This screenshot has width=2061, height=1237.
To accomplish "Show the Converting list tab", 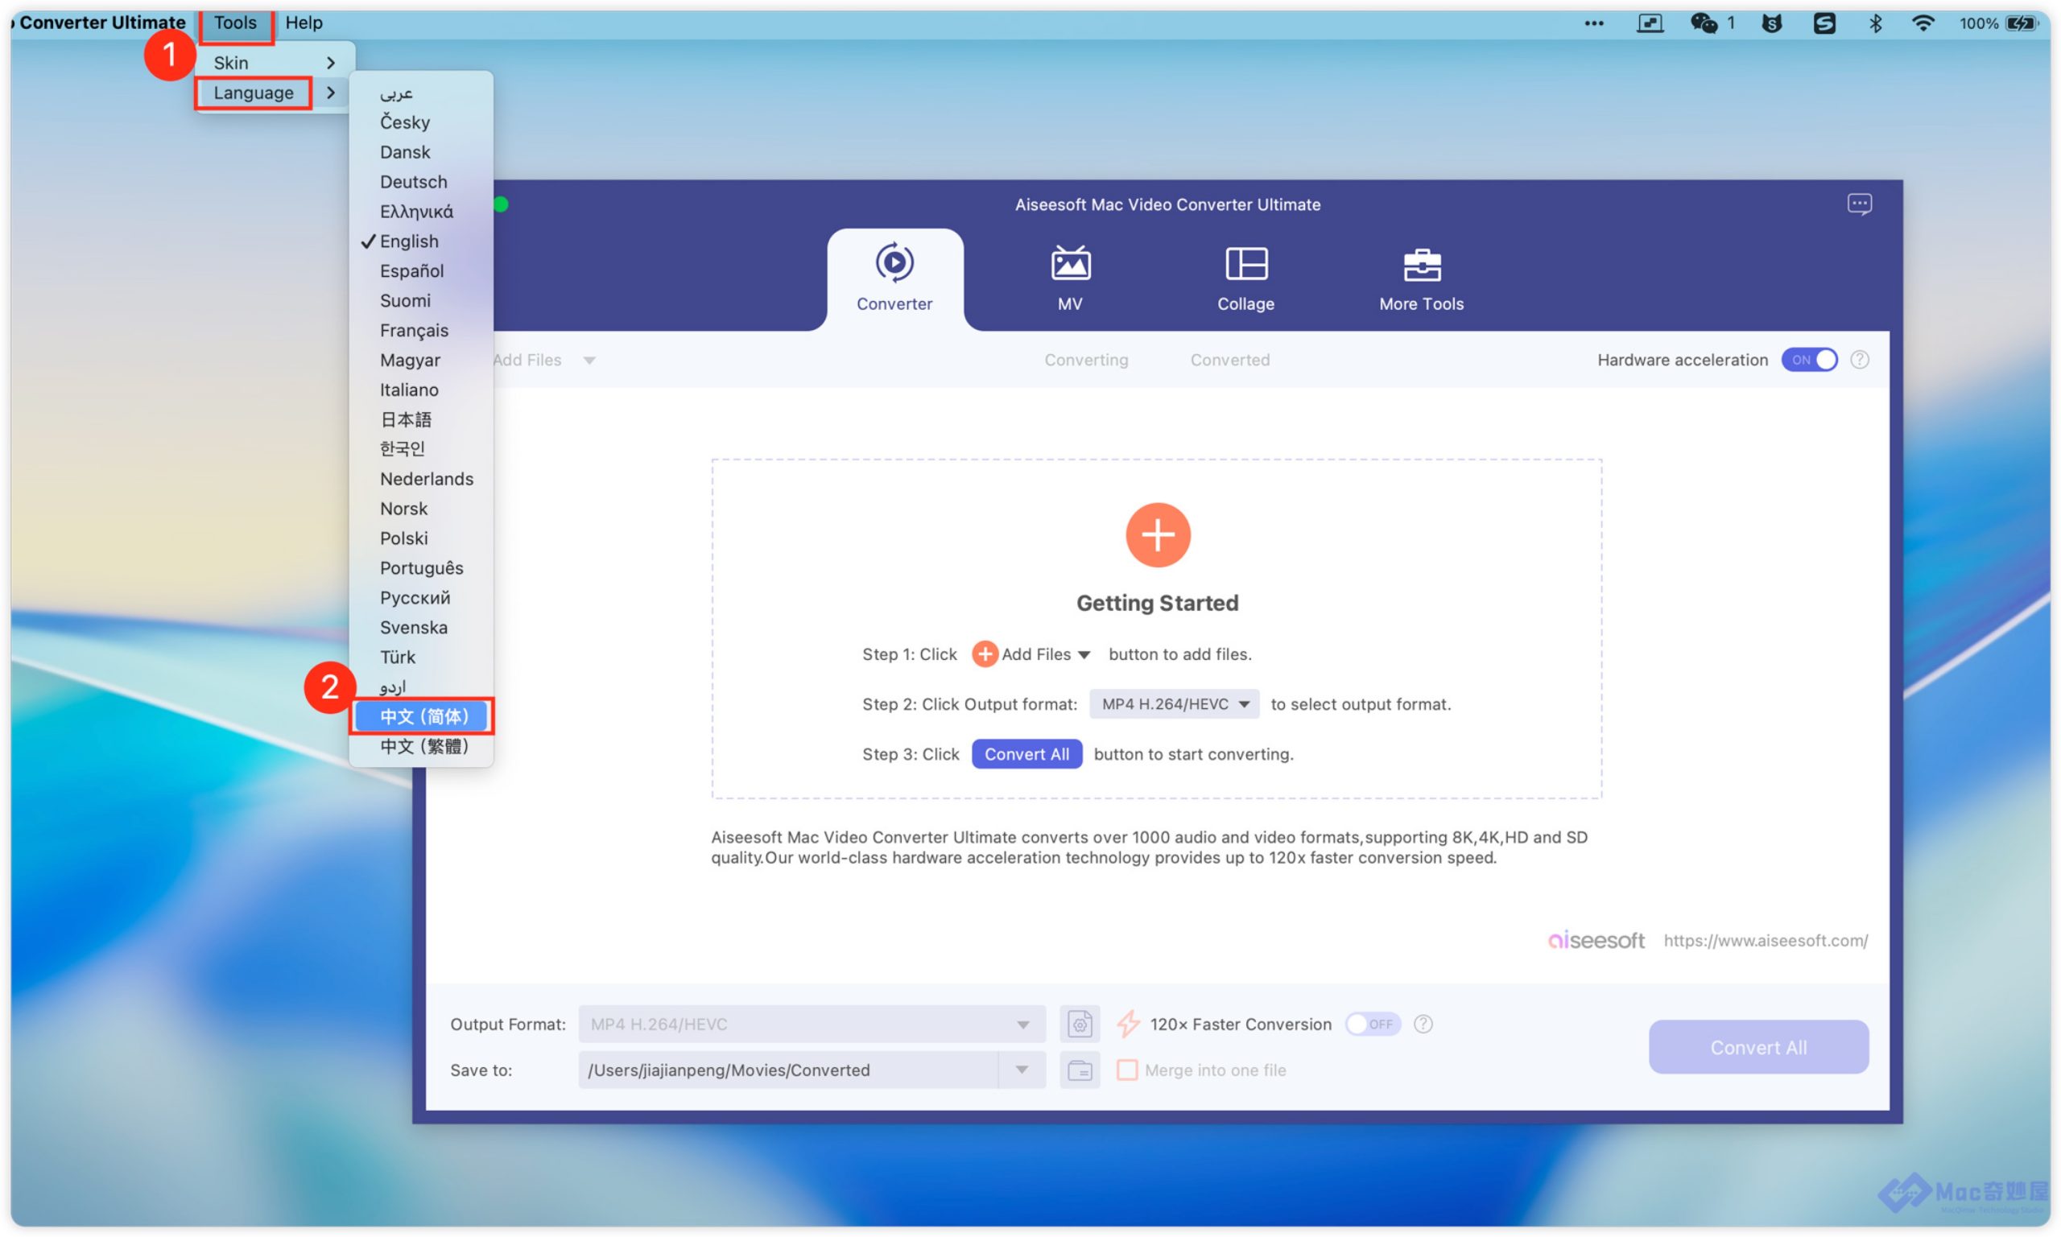I will 1085,360.
